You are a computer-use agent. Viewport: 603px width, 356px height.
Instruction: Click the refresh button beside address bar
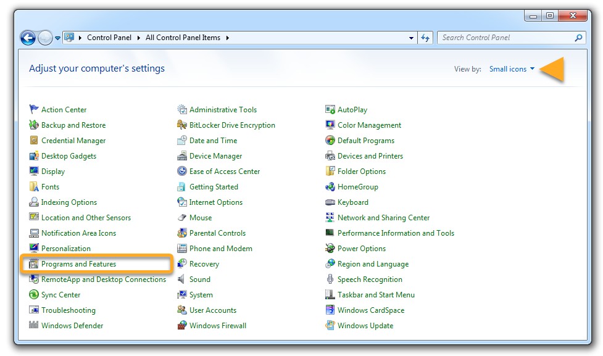[425, 38]
